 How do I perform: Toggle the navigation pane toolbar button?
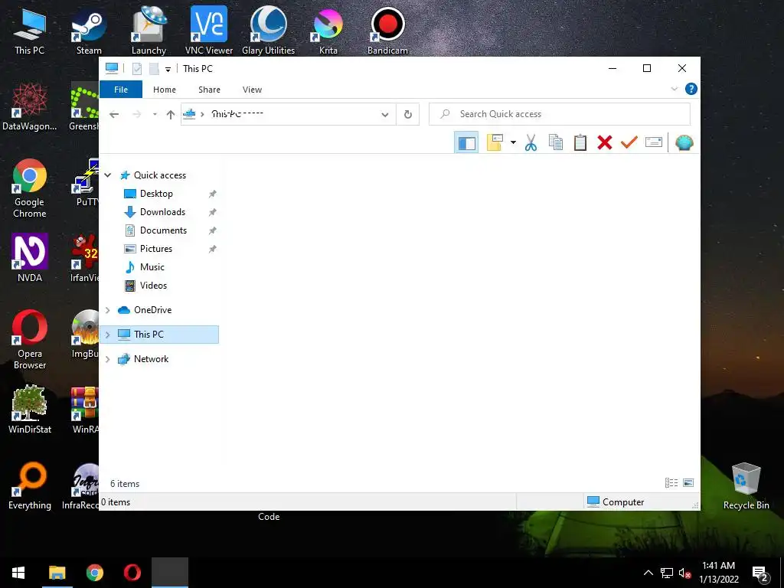click(466, 143)
